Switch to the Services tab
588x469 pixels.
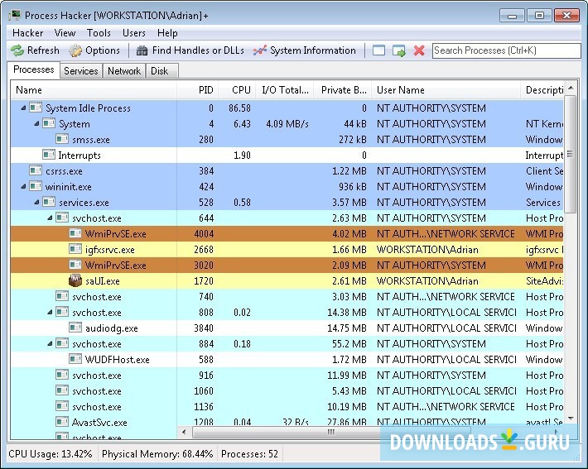pyautogui.click(x=81, y=71)
